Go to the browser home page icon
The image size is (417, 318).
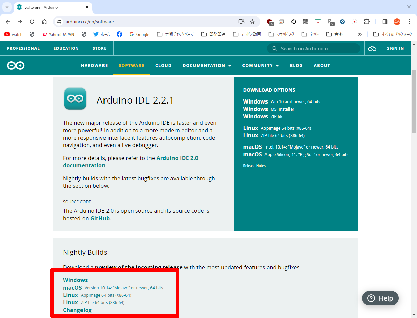click(44, 22)
